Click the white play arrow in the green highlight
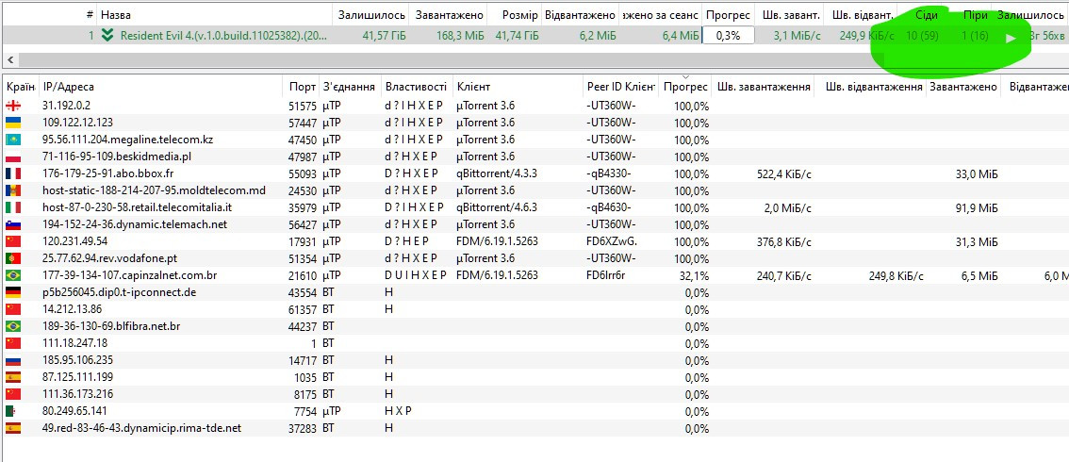Viewport: 1069px width, 462px height. 1011,39
